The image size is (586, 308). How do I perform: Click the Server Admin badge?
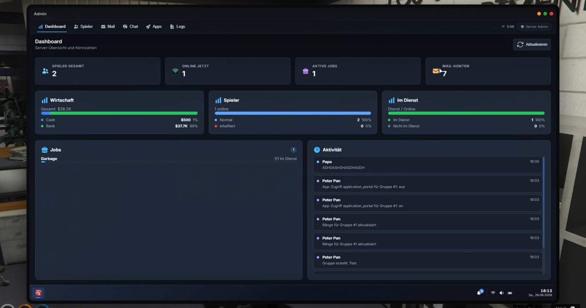coord(534,27)
